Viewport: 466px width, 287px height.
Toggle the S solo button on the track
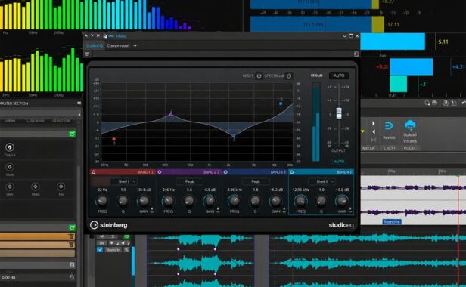tap(113, 236)
